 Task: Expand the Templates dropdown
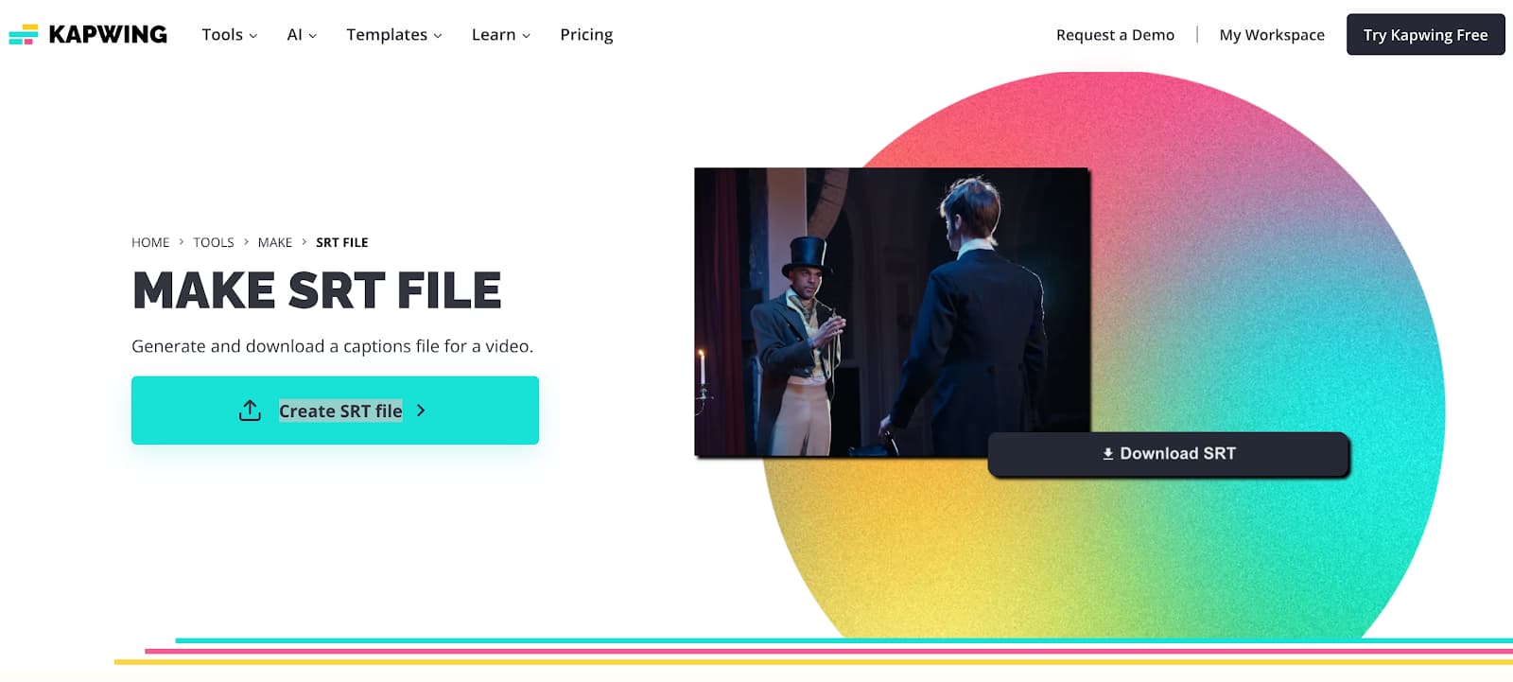click(393, 34)
